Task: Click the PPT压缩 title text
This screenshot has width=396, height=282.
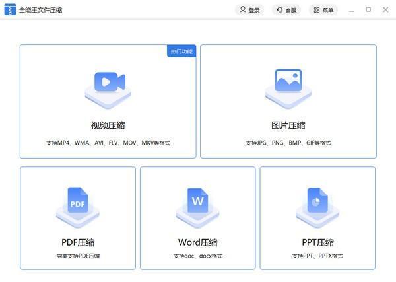Action: [x=317, y=242]
